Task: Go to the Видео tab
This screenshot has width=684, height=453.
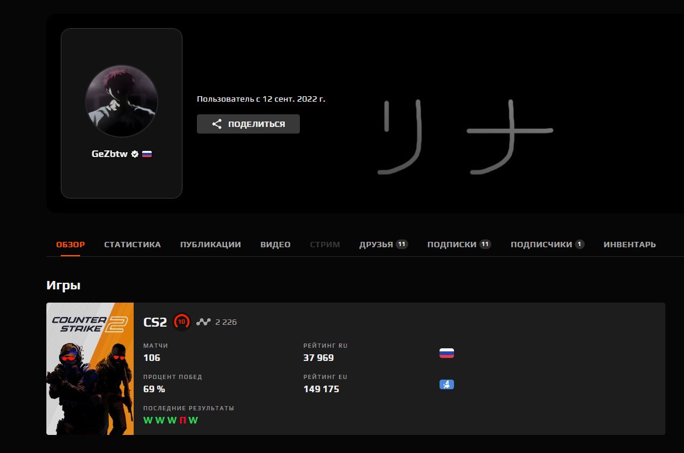Action: [275, 245]
